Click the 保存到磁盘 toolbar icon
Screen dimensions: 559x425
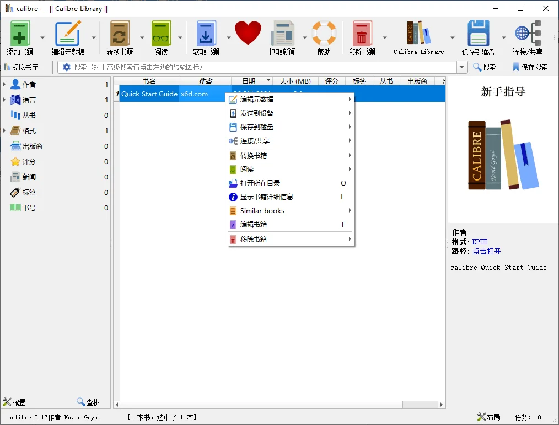(477, 34)
